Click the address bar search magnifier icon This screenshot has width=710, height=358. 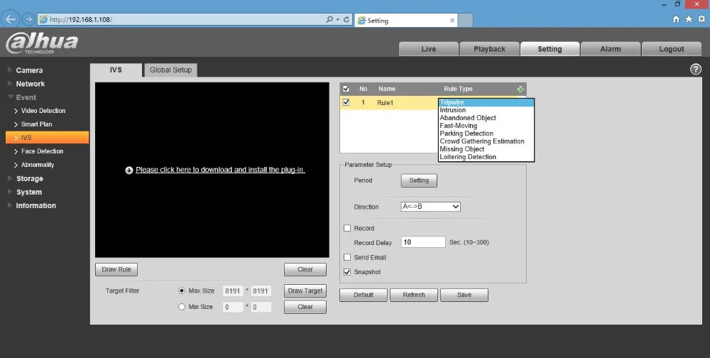(x=329, y=19)
